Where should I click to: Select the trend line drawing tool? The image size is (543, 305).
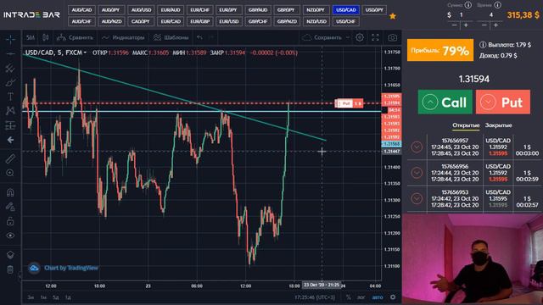pyautogui.click(x=10, y=54)
